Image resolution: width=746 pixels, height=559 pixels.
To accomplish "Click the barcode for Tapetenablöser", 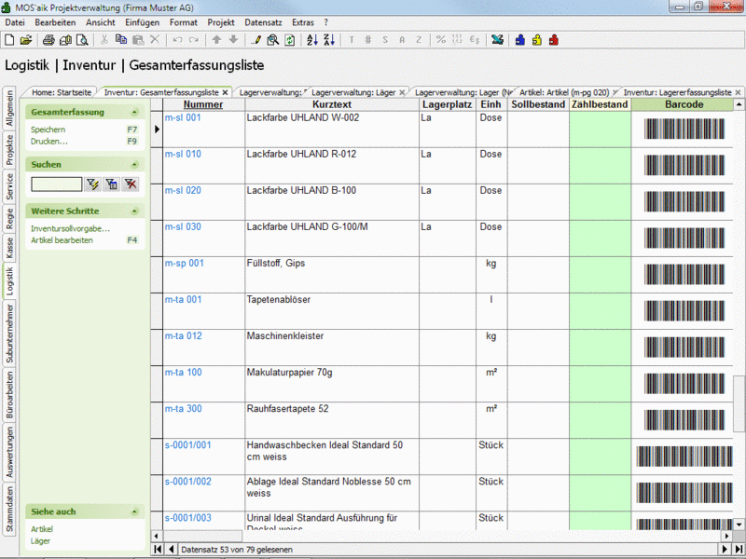I will point(684,311).
